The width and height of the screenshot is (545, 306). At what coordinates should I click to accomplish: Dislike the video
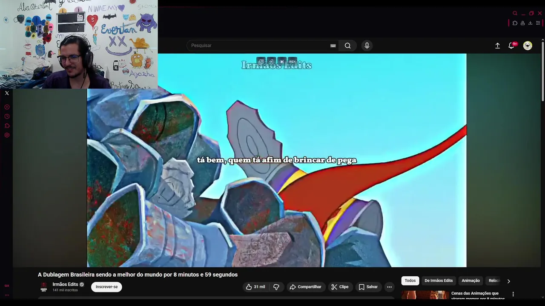(276, 287)
